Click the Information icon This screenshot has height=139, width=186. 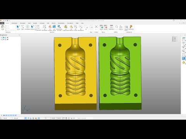tap(28, 27)
